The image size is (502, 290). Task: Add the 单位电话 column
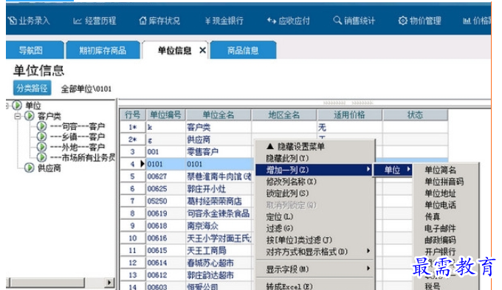[x=440, y=205]
